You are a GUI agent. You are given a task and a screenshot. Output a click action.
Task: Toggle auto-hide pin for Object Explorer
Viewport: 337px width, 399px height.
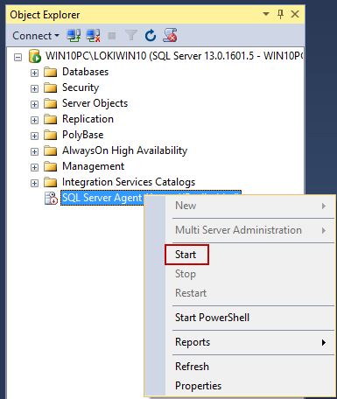click(x=280, y=14)
